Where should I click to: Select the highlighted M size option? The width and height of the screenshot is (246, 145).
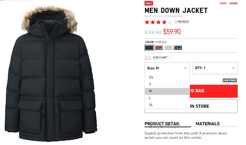pyautogui.click(x=167, y=91)
